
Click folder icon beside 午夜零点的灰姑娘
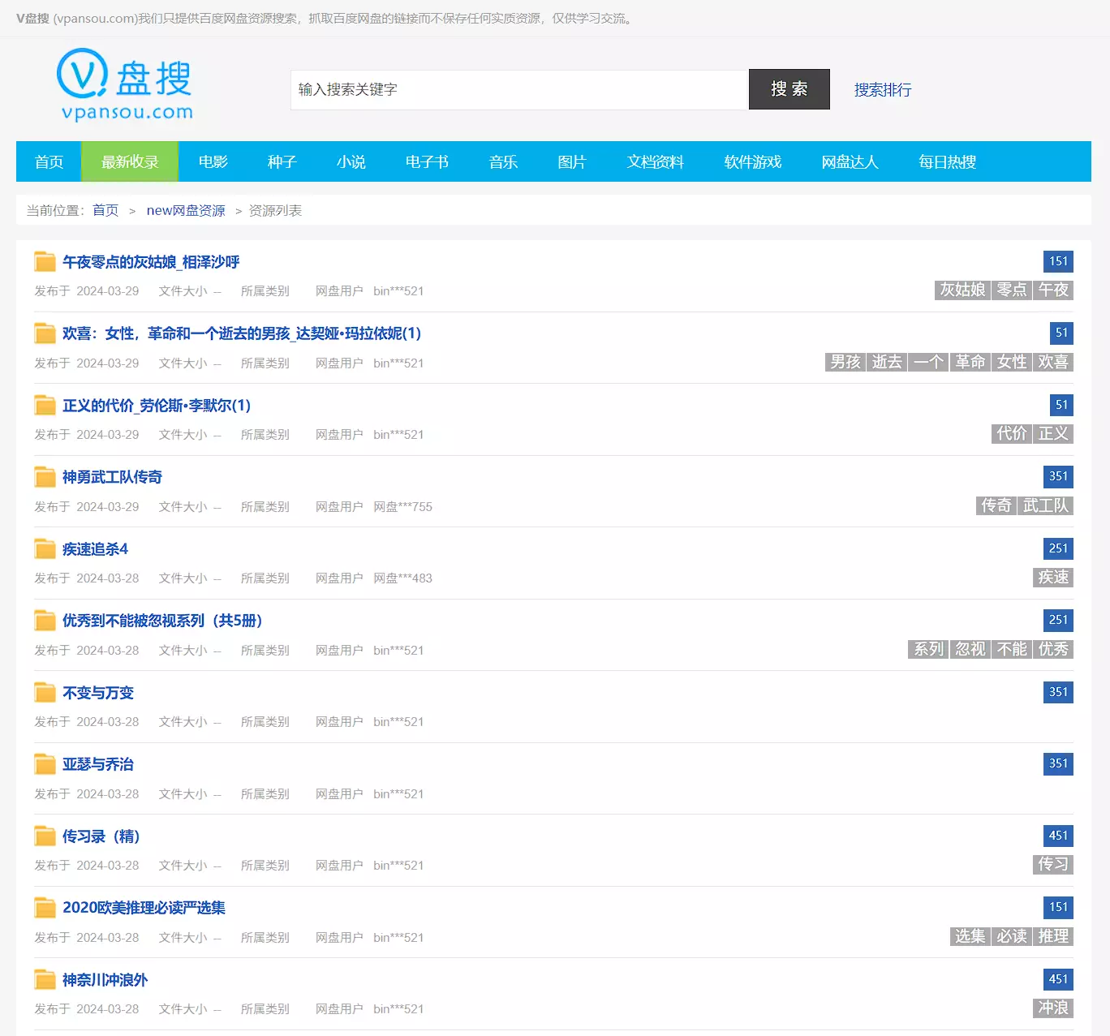coord(45,262)
